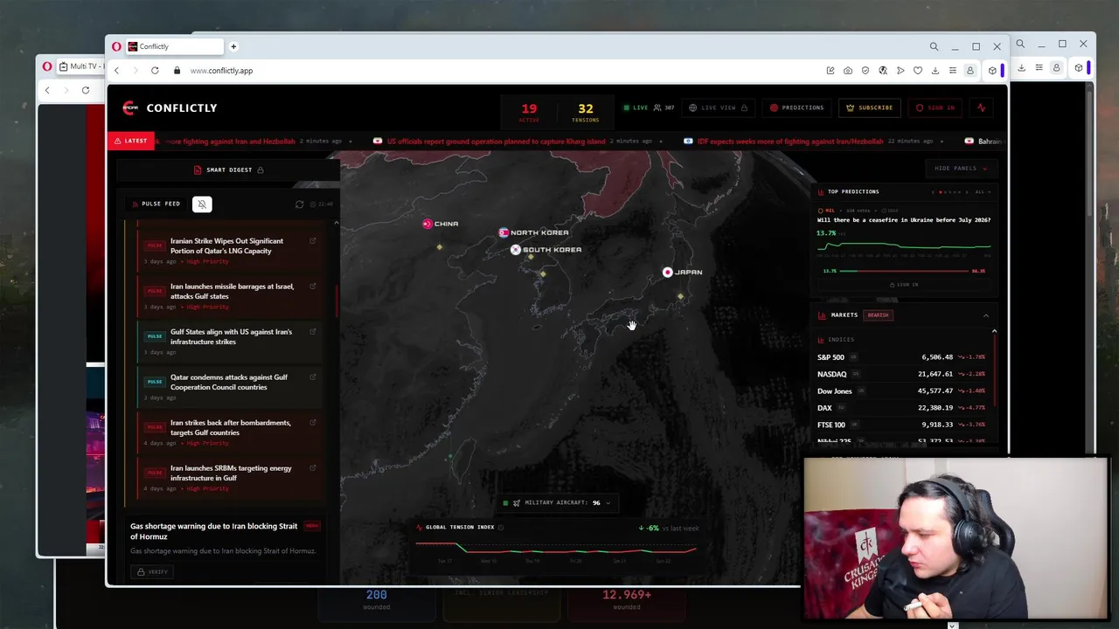This screenshot has width=1119, height=629.
Task: Open browser downloads icon
Action: tap(935, 71)
